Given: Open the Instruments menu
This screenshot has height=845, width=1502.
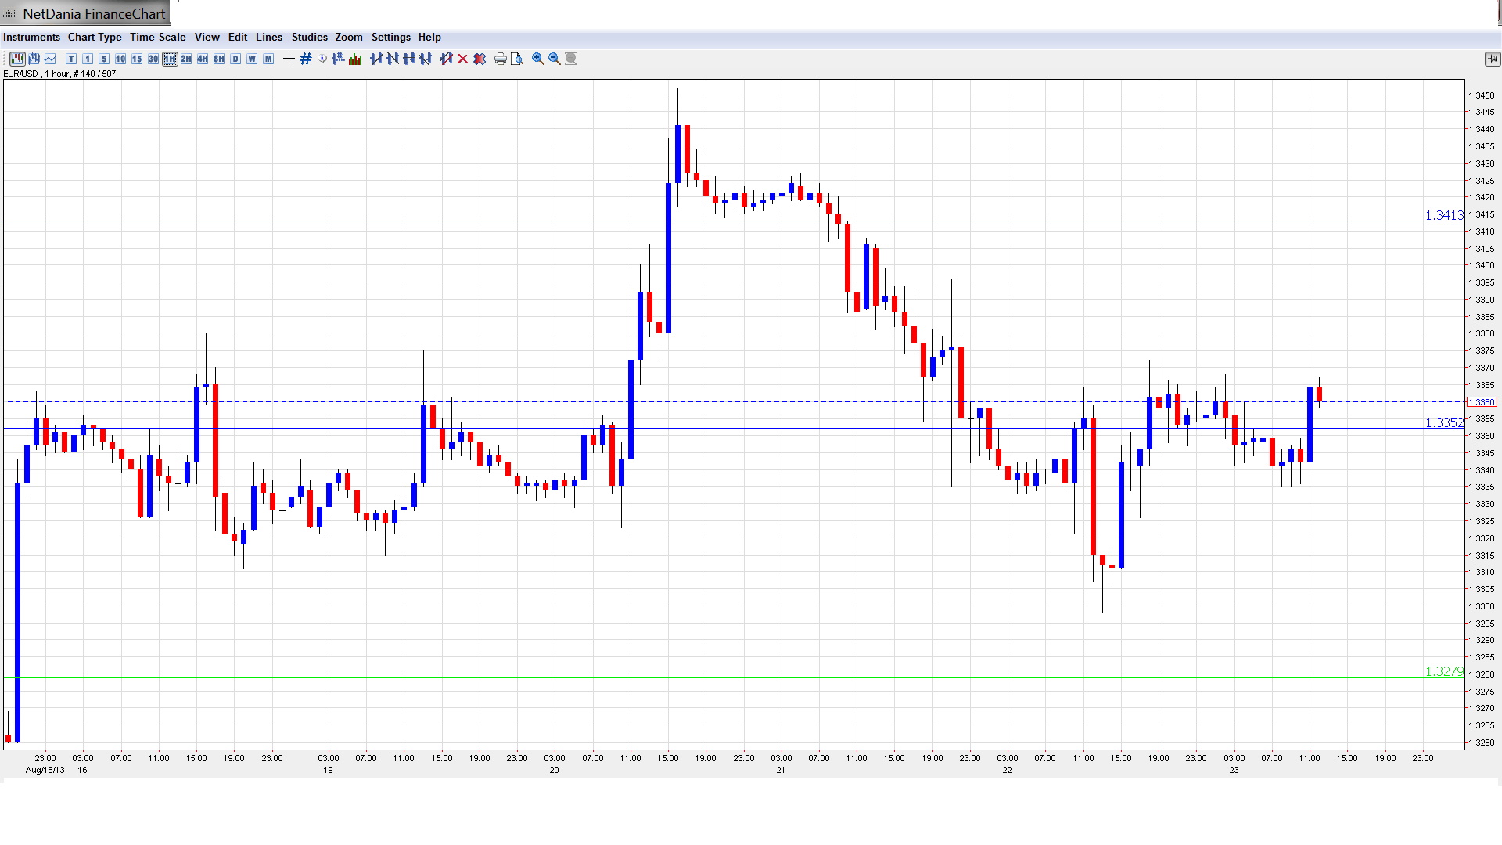Looking at the screenshot, I should tap(31, 37).
